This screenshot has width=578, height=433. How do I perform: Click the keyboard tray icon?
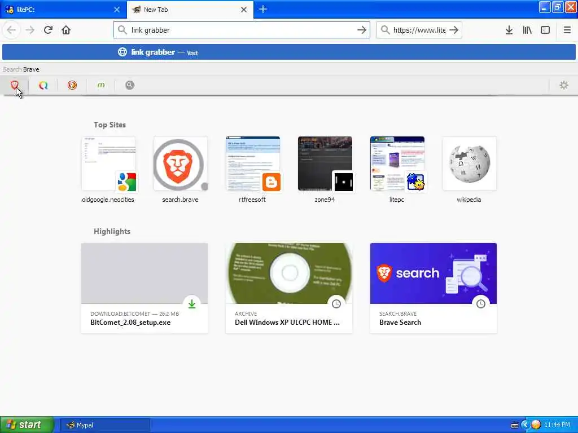[x=515, y=425]
